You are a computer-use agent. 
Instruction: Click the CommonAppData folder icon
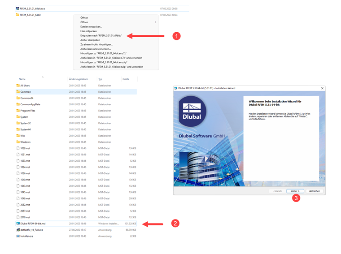pyautogui.click(x=18, y=104)
